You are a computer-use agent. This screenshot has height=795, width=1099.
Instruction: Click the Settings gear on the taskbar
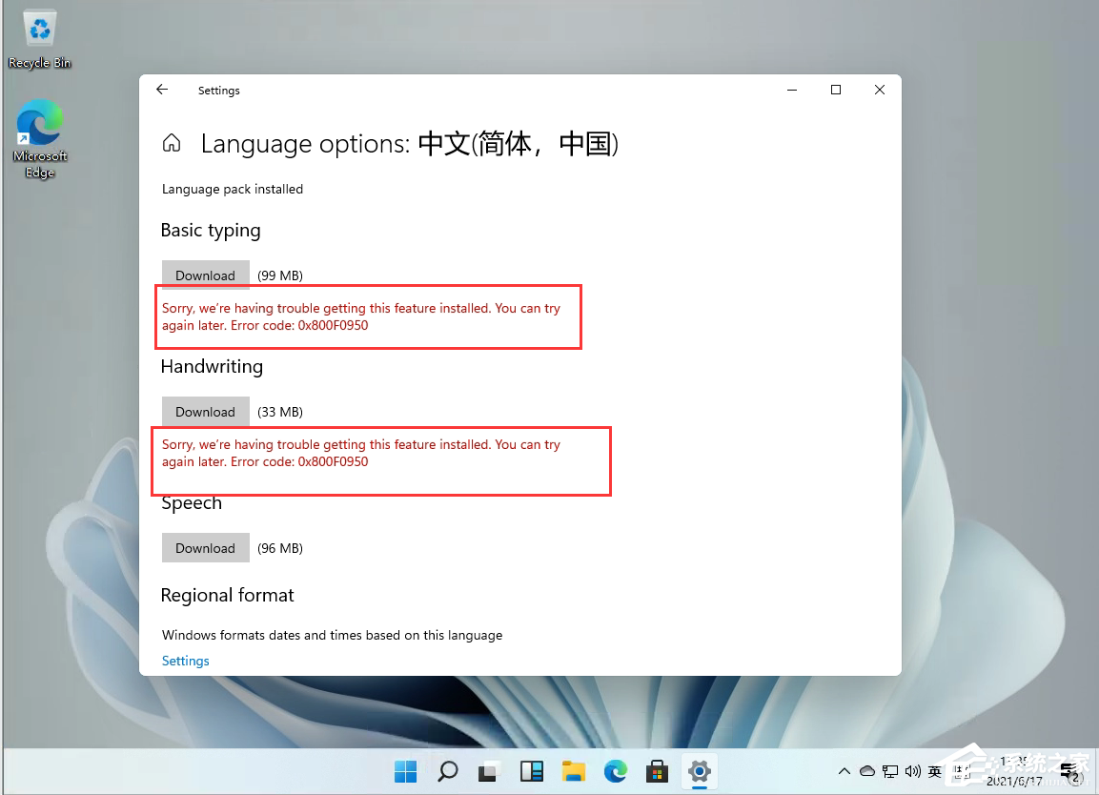coord(699,771)
